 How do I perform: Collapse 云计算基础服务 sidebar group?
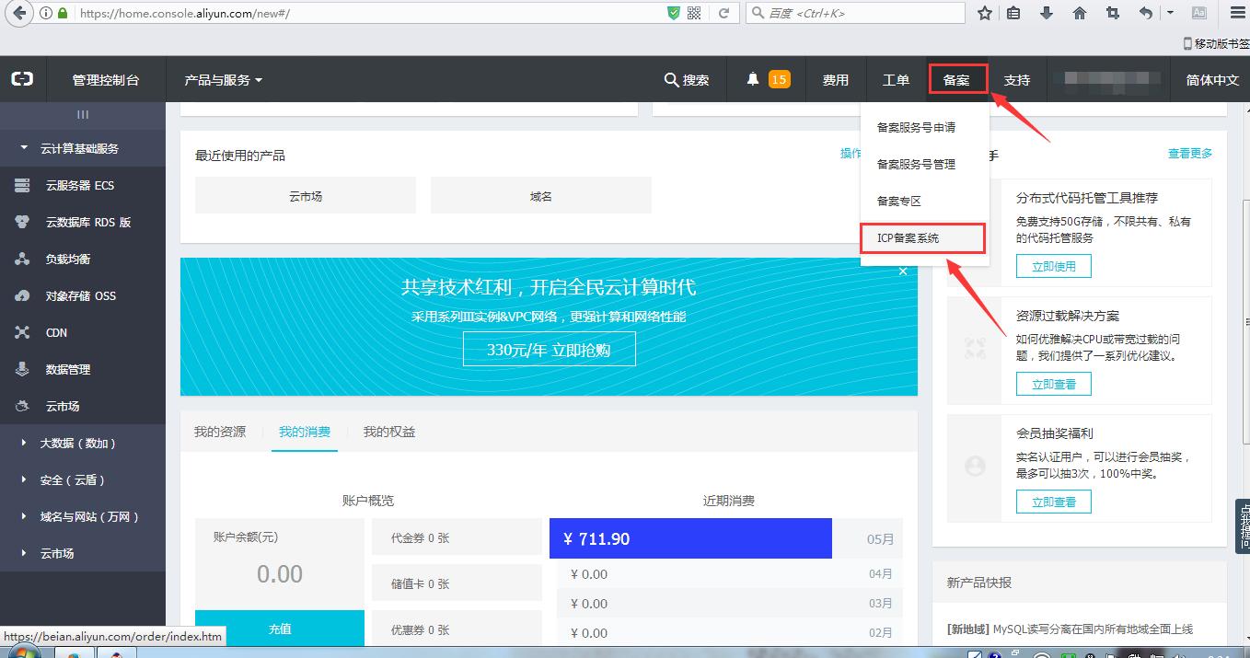pos(78,148)
